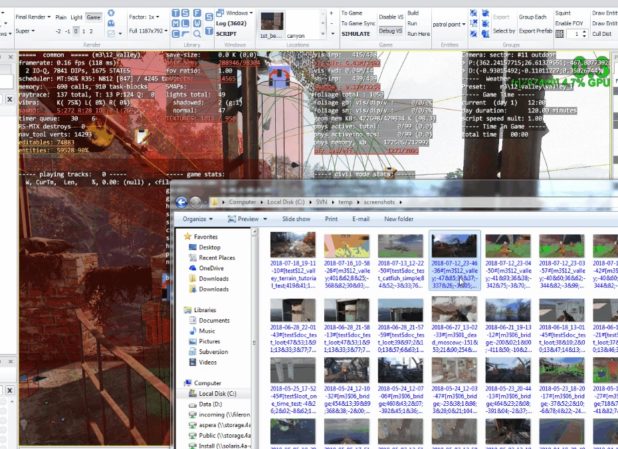Click New folder button
Viewport: 618px width, 449px height.
pos(399,219)
